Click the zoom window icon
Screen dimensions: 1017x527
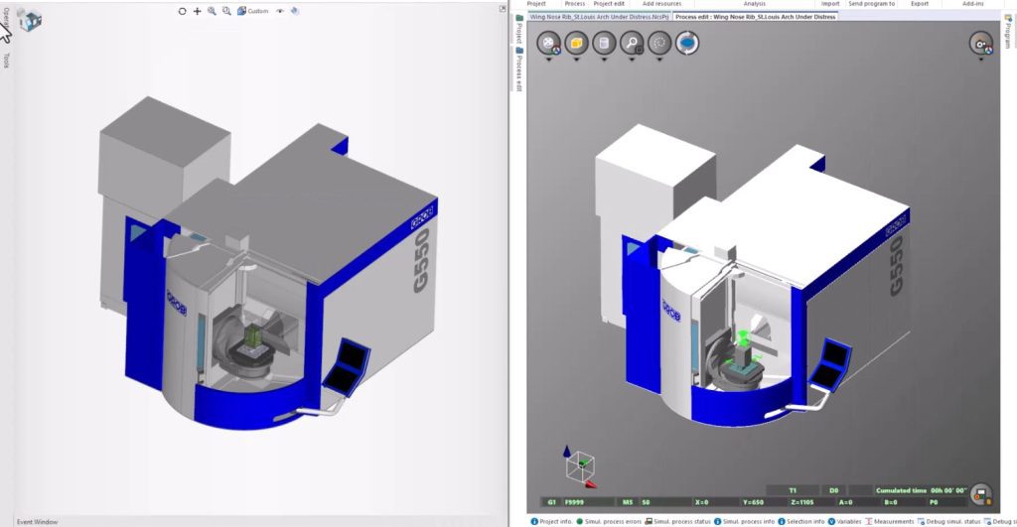pyautogui.click(x=226, y=11)
